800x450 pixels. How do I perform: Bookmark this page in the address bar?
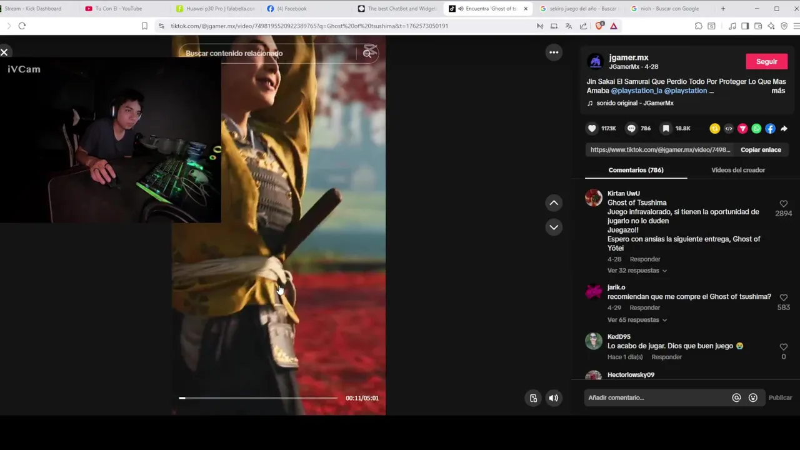144,26
